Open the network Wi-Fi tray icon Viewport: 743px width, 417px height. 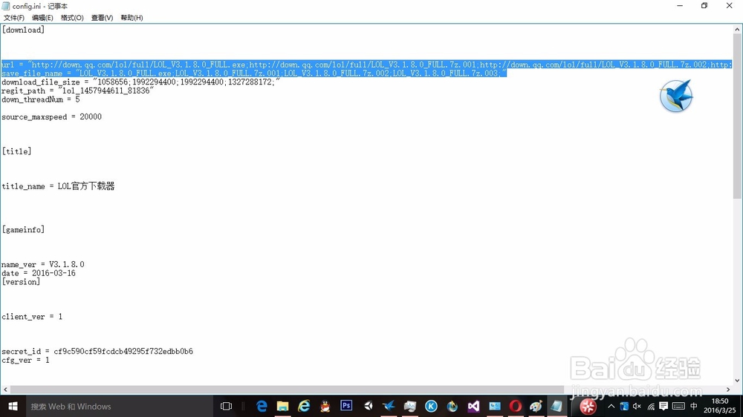point(651,406)
